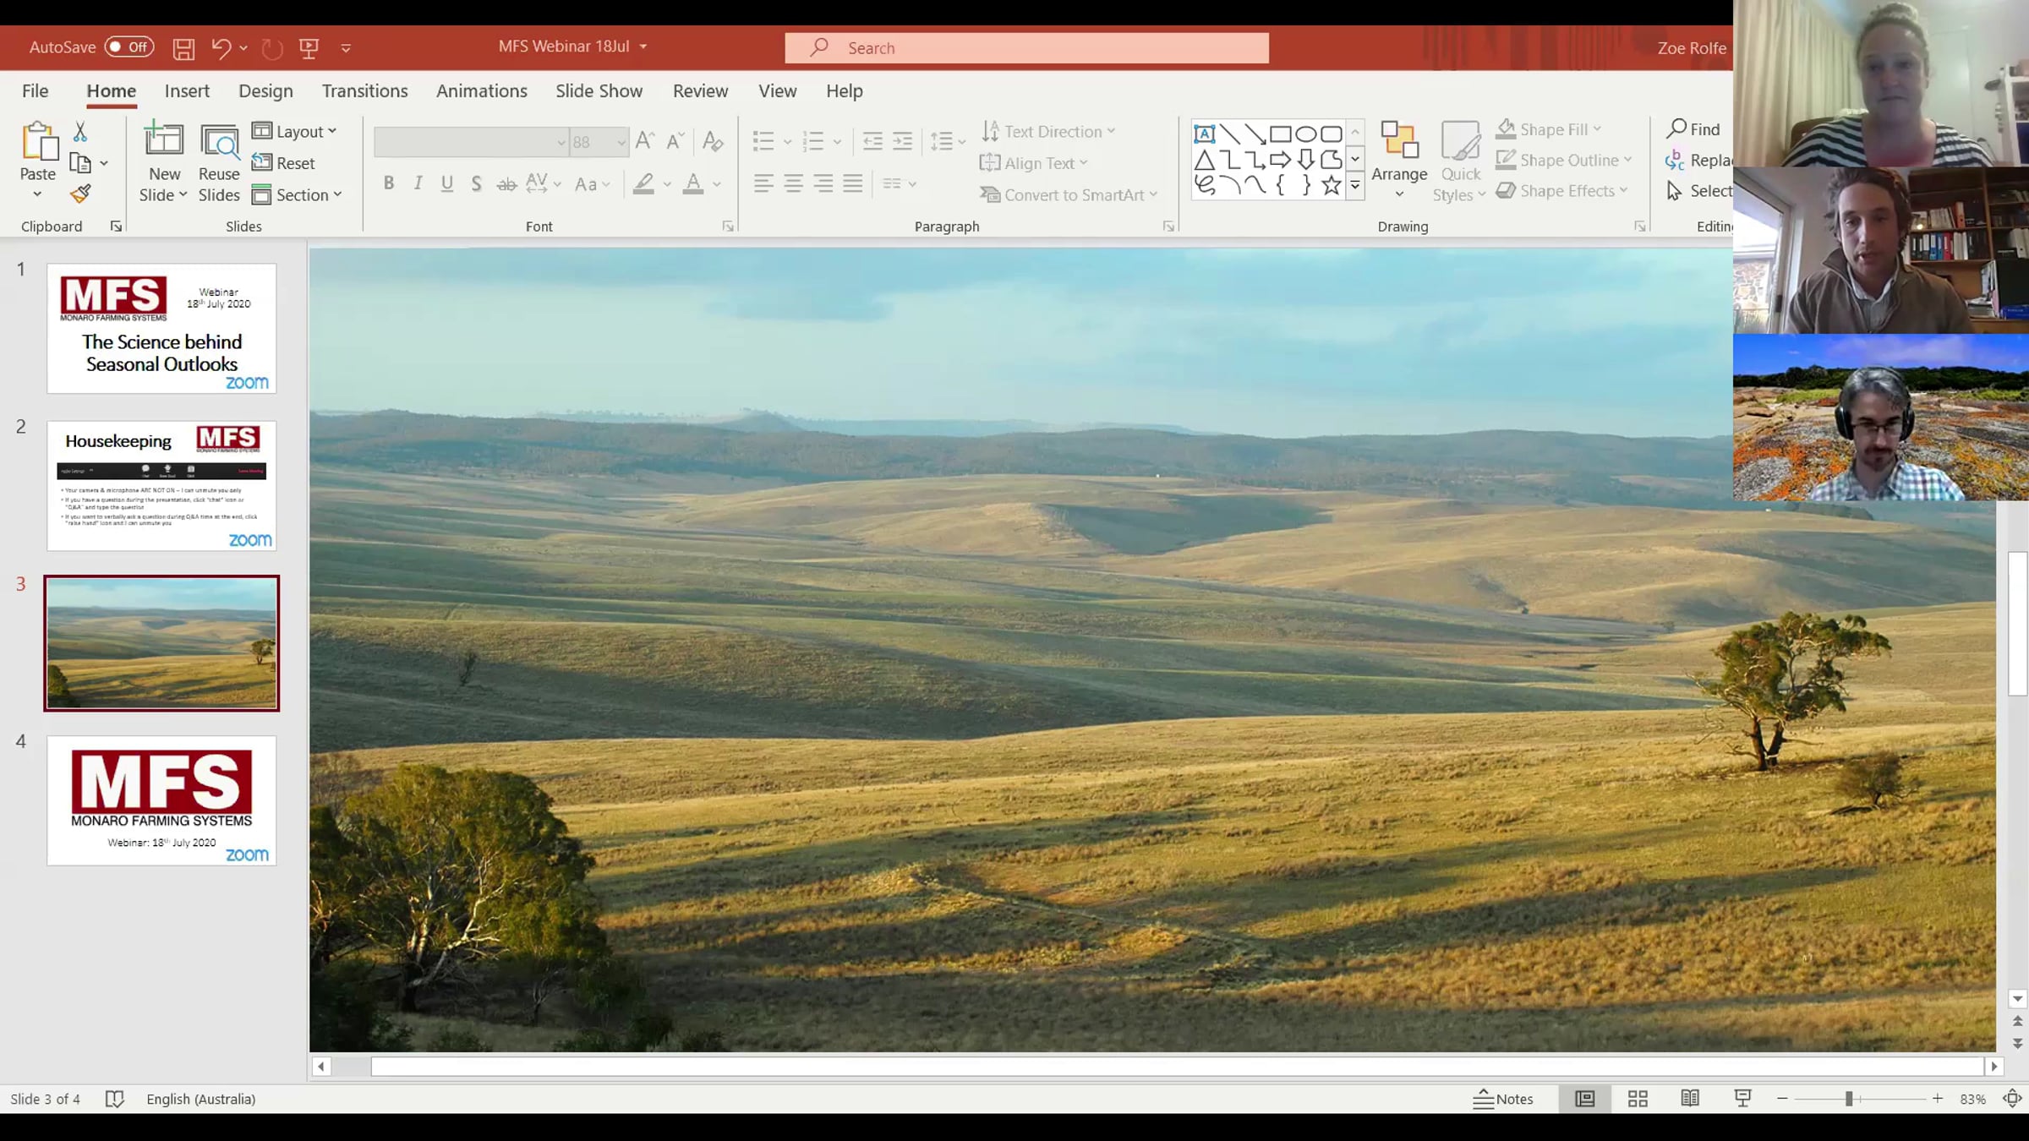Open the File menu
Screen dimensions: 2029x1141
click(35, 91)
